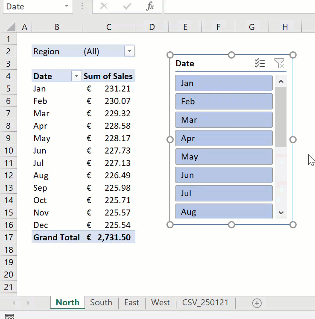
Task: Click into the formula bar input
Action: (x=239, y=6)
